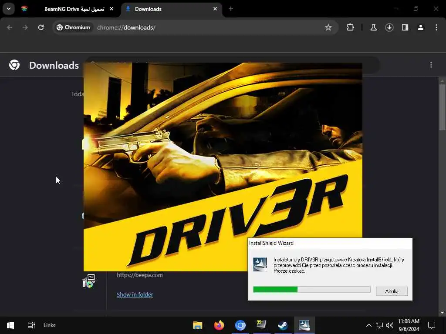Open the Chromium three-dot main menu
The image size is (446, 334).
[436, 27]
